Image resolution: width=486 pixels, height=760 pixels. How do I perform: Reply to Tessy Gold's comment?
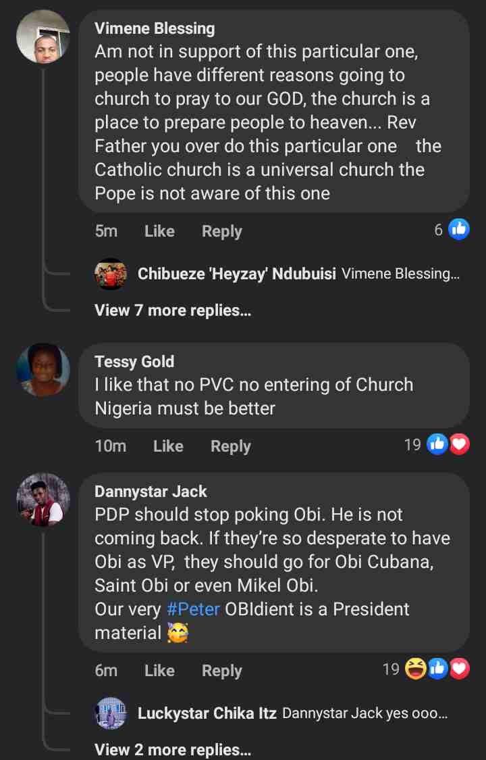click(x=230, y=446)
